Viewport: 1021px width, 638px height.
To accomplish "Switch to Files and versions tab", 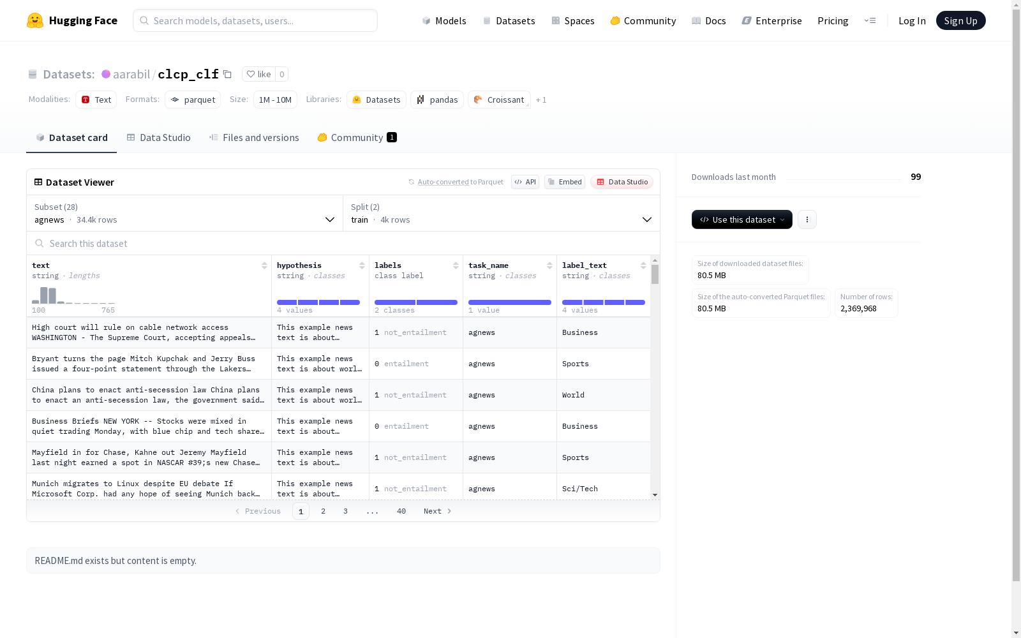I will [254, 138].
